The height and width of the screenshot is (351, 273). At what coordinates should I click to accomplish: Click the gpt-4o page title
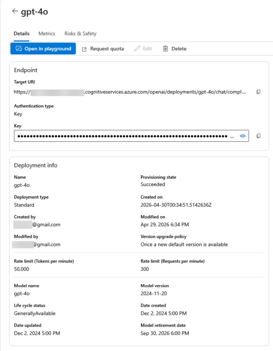pyautogui.click(x=34, y=12)
